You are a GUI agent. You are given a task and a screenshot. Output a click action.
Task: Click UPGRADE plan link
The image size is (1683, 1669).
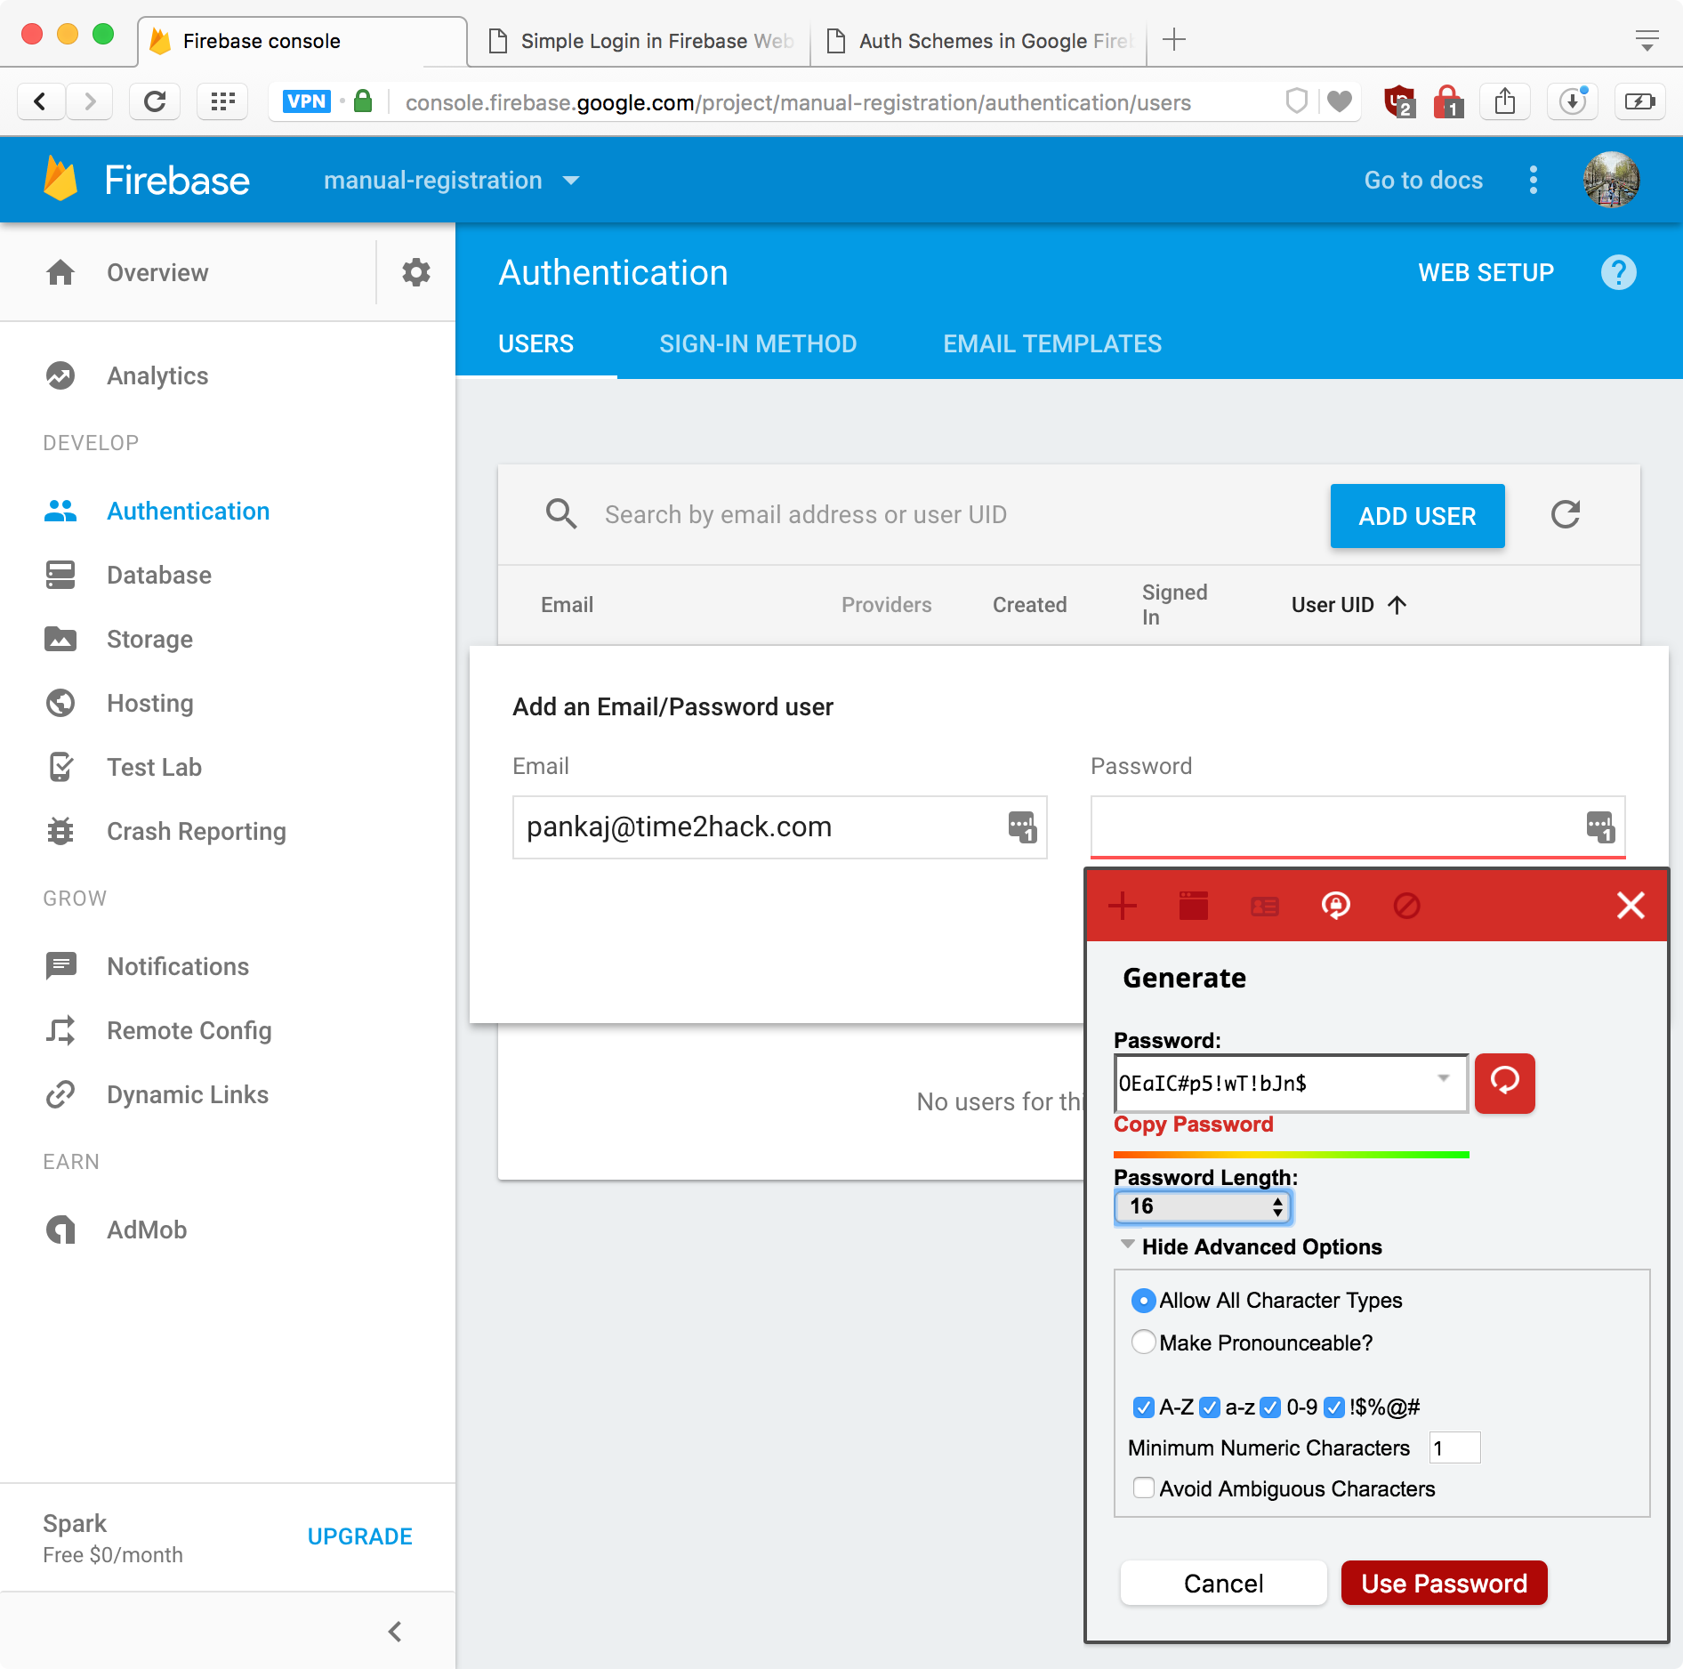pyautogui.click(x=359, y=1536)
